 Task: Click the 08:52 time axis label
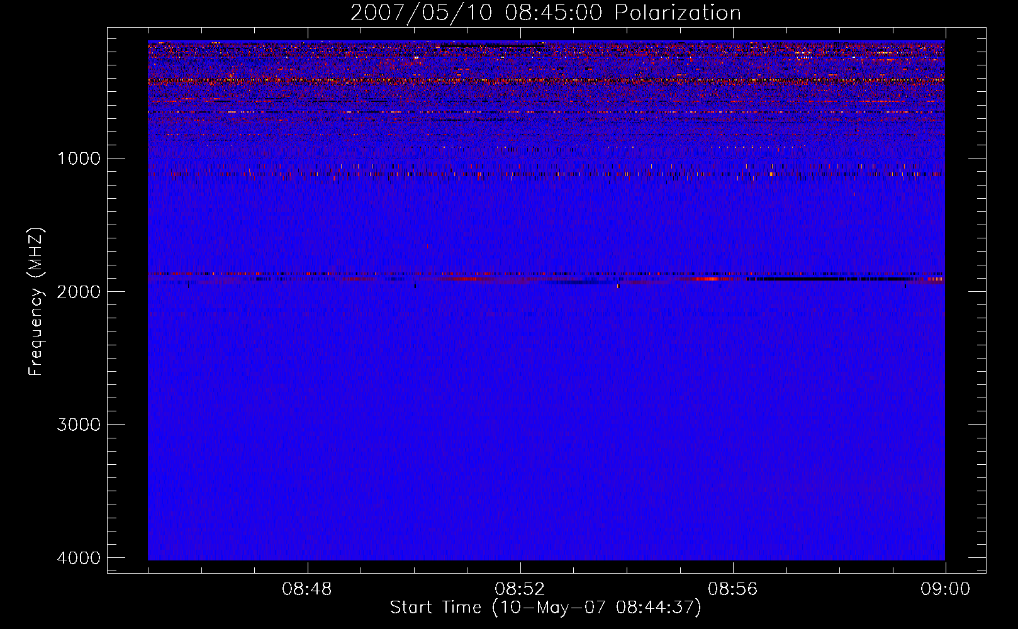point(520,589)
